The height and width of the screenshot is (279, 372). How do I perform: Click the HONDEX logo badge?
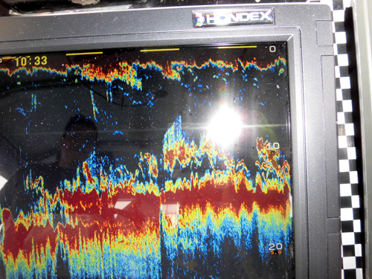click(233, 17)
